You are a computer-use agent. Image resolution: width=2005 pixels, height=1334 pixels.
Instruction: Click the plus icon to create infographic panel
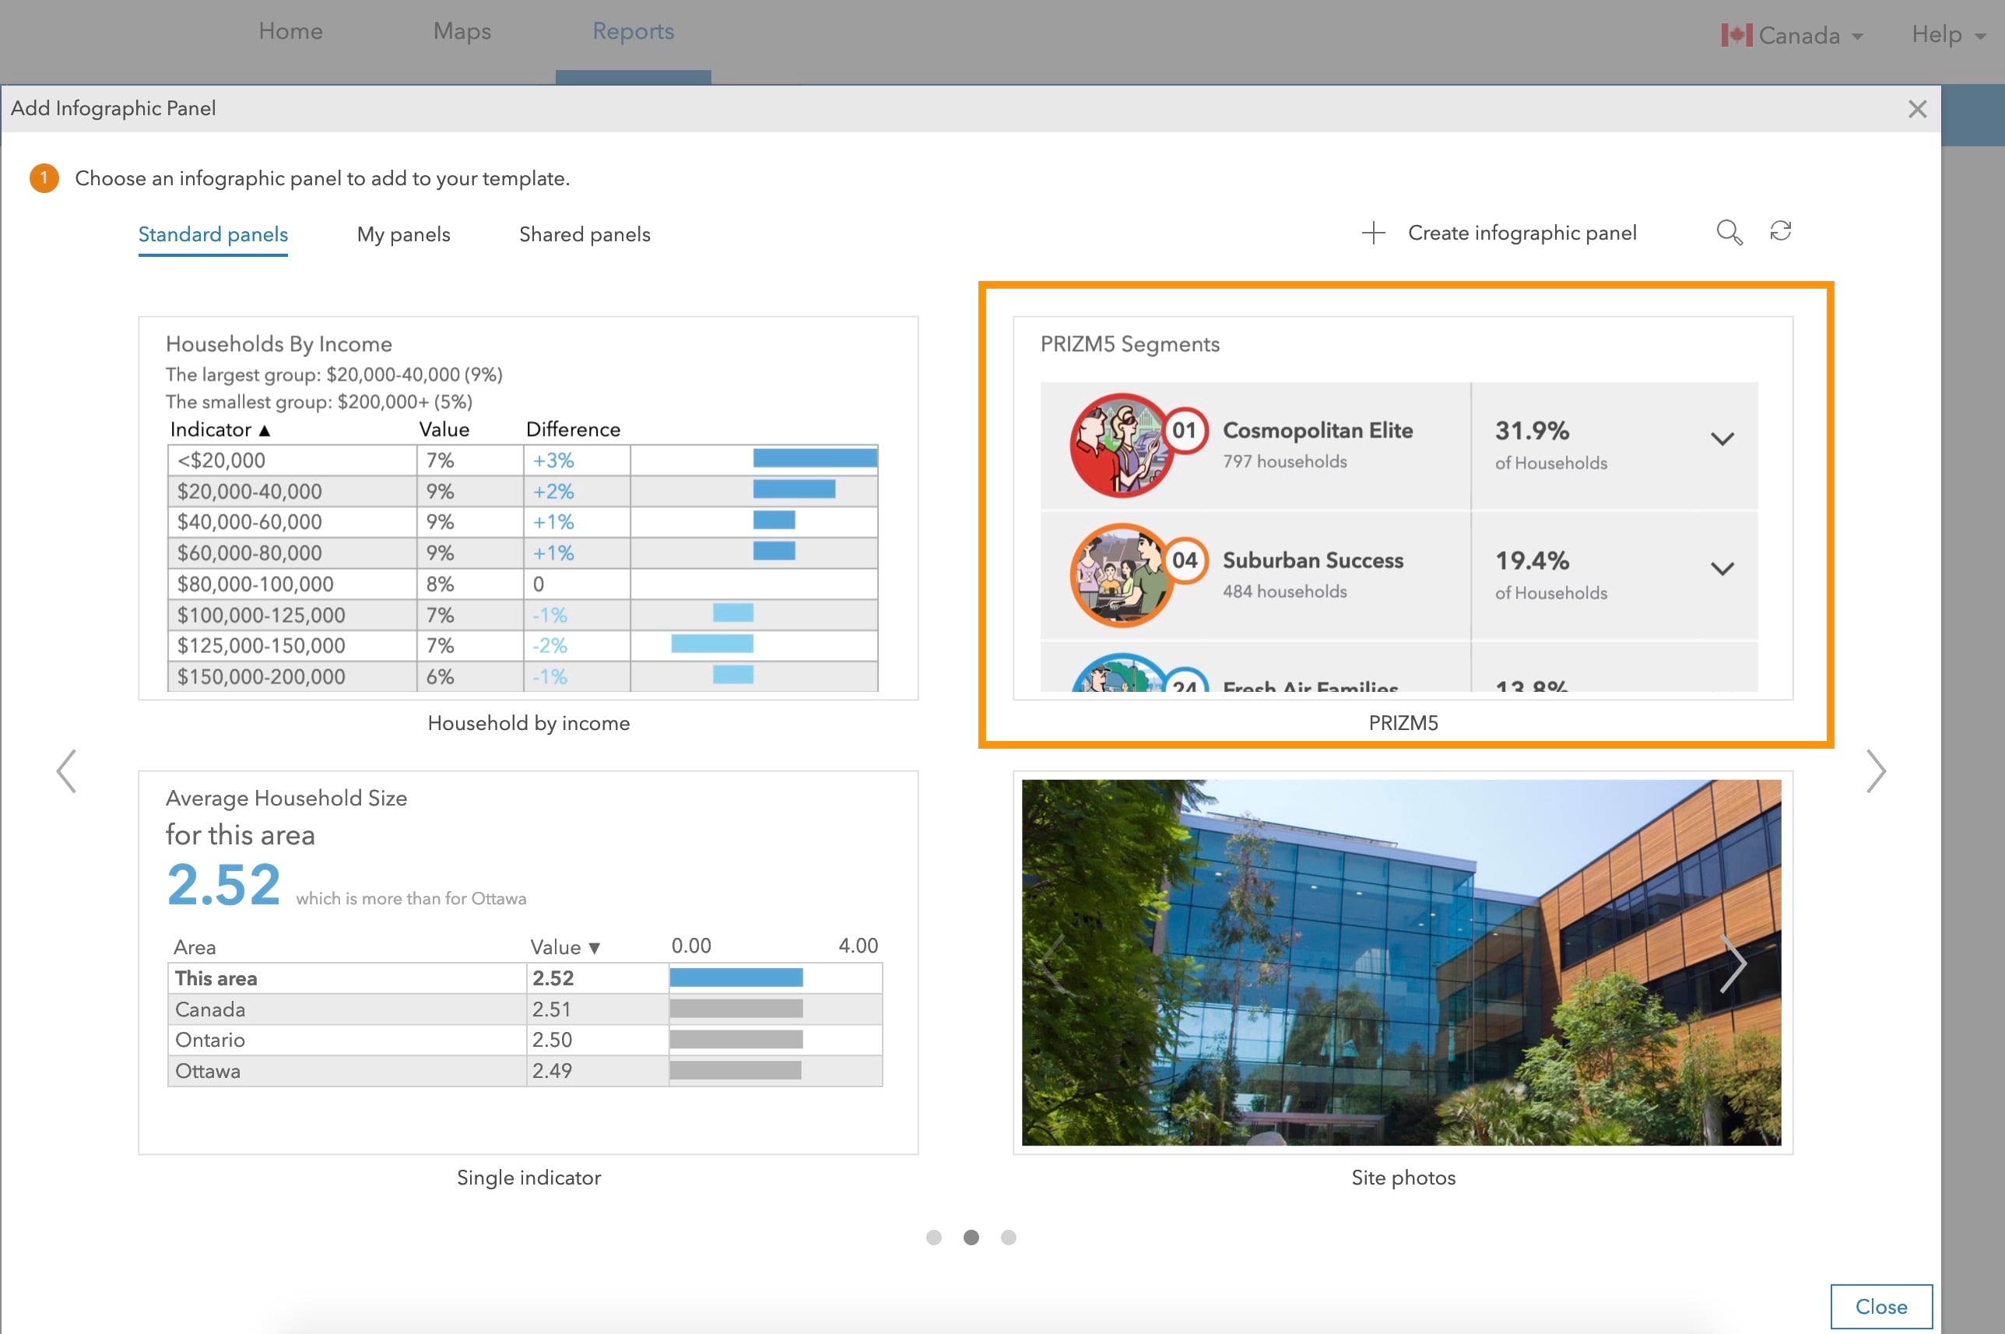tap(1369, 232)
